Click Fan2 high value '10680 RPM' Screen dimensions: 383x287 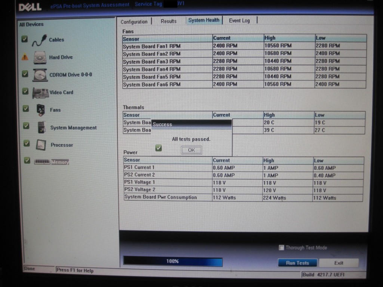tap(278, 53)
